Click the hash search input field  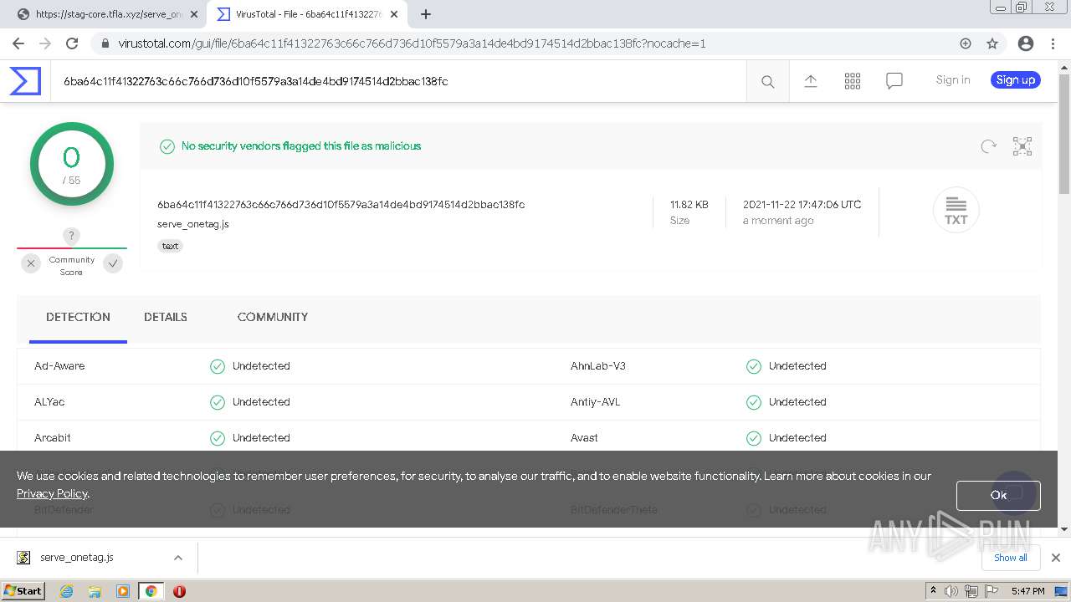[398, 81]
